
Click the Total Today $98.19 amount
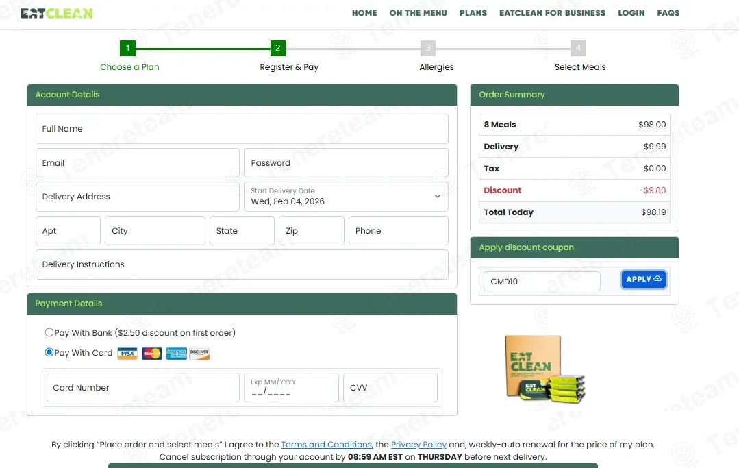(653, 212)
